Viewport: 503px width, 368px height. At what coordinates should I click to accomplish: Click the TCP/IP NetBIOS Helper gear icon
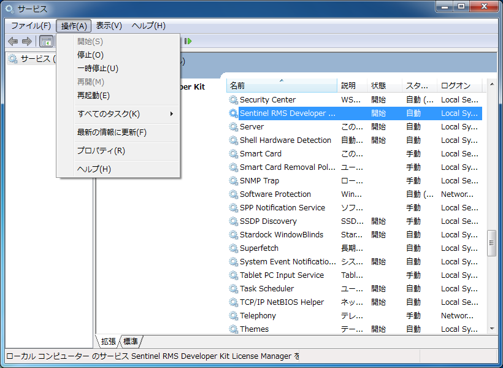click(x=233, y=302)
